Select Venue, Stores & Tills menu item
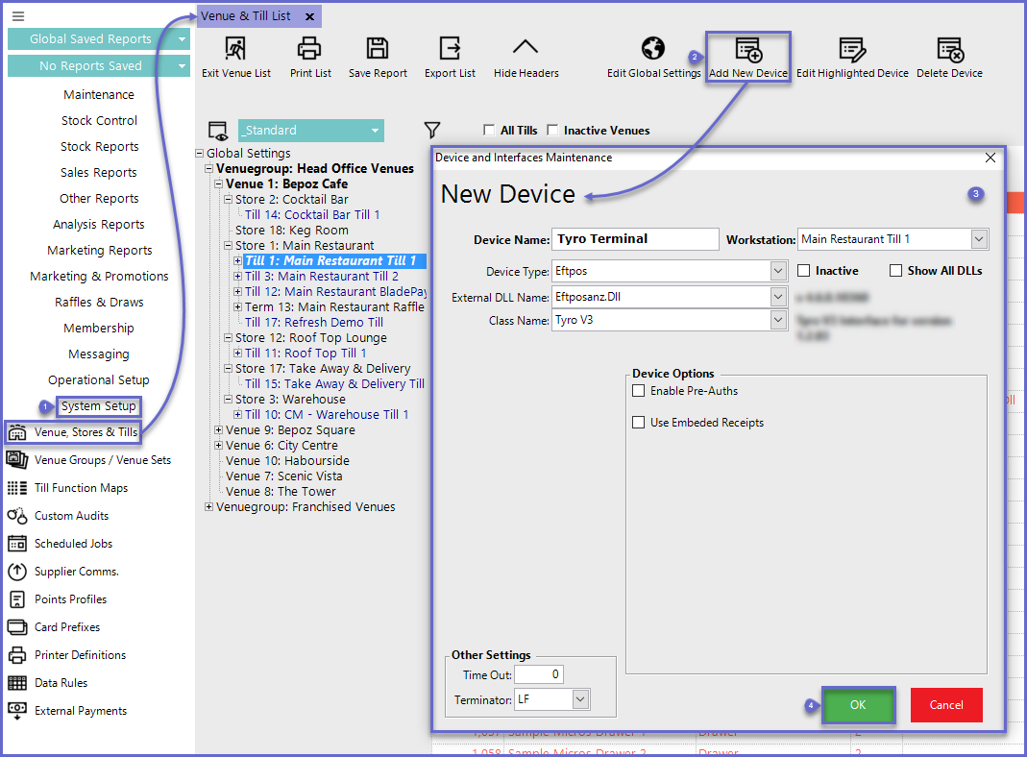The width and height of the screenshot is (1027, 757). tap(85, 432)
